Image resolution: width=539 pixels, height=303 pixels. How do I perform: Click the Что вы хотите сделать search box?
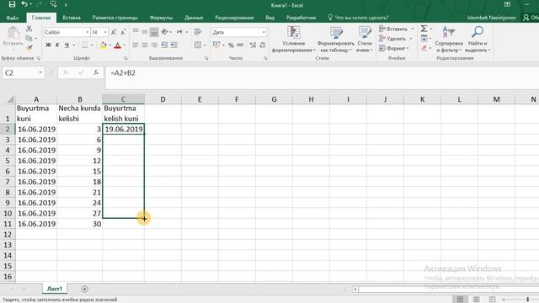click(358, 18)
